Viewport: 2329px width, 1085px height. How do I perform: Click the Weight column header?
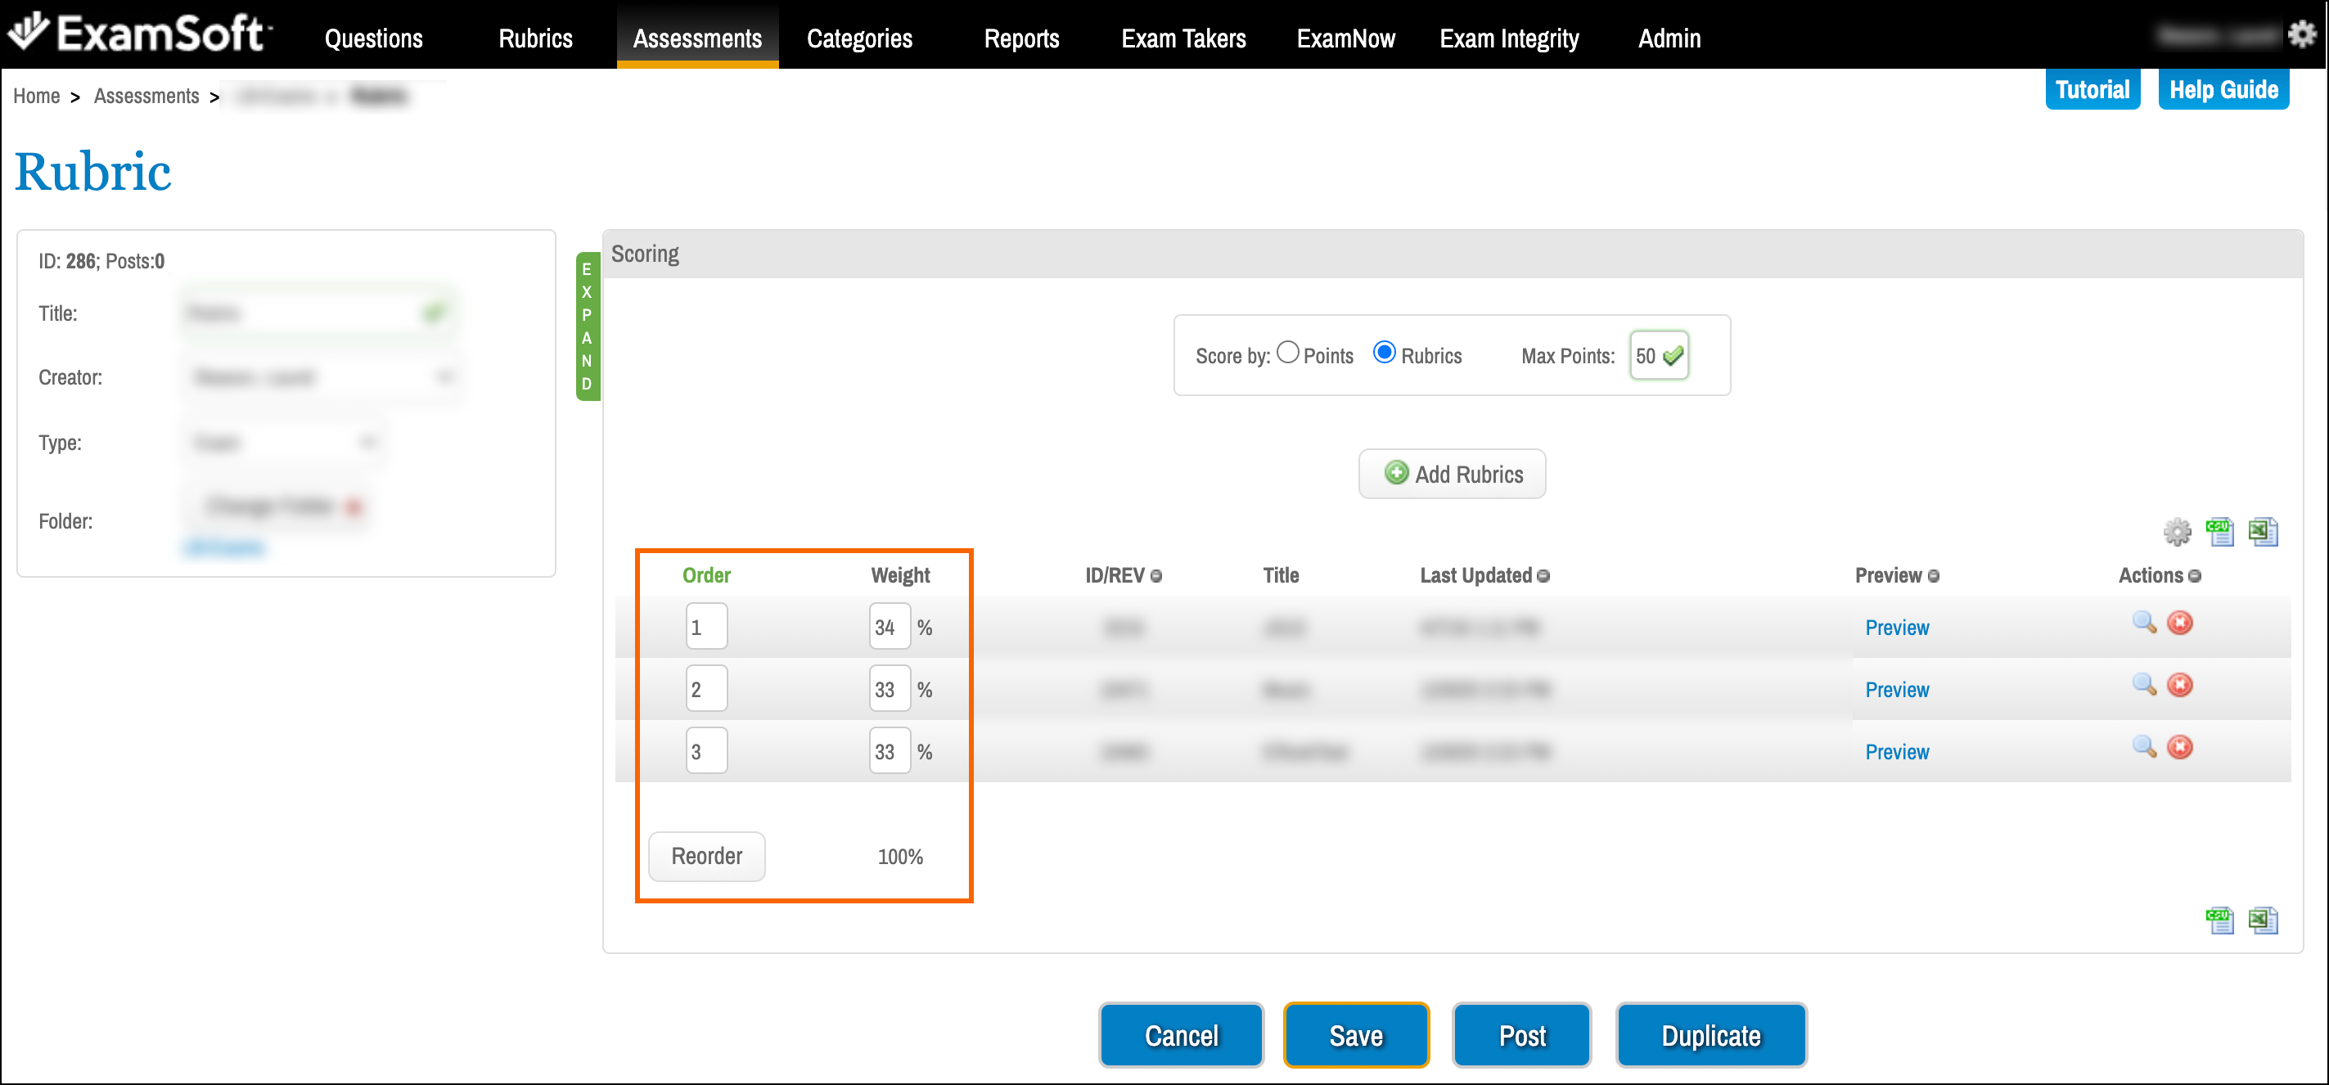click(899, 575)
